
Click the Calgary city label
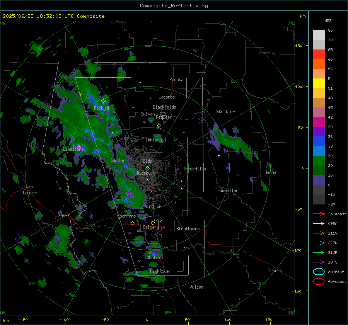[151, 227]
